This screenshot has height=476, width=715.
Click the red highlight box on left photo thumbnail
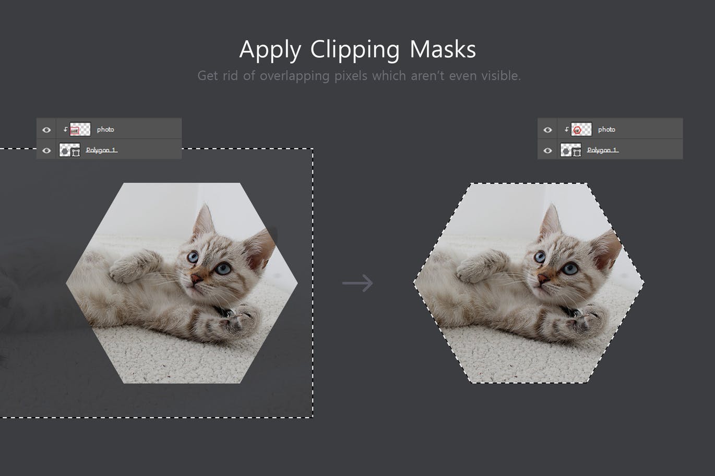point(75,130)
